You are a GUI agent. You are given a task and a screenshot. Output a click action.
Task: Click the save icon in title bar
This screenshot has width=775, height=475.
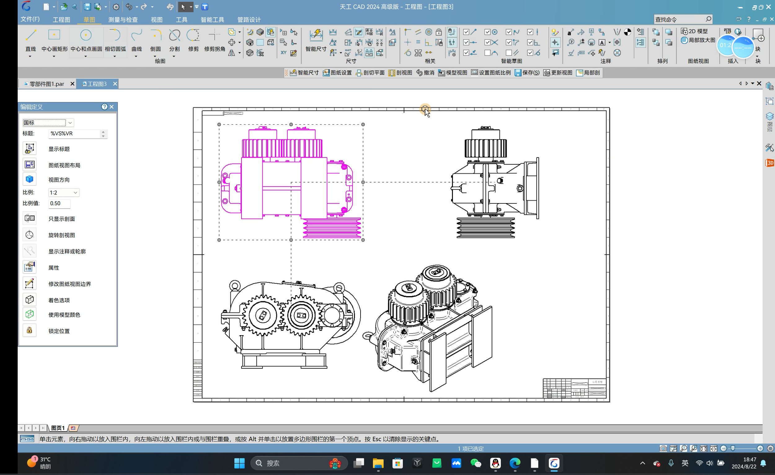click(x=87, y=7)
